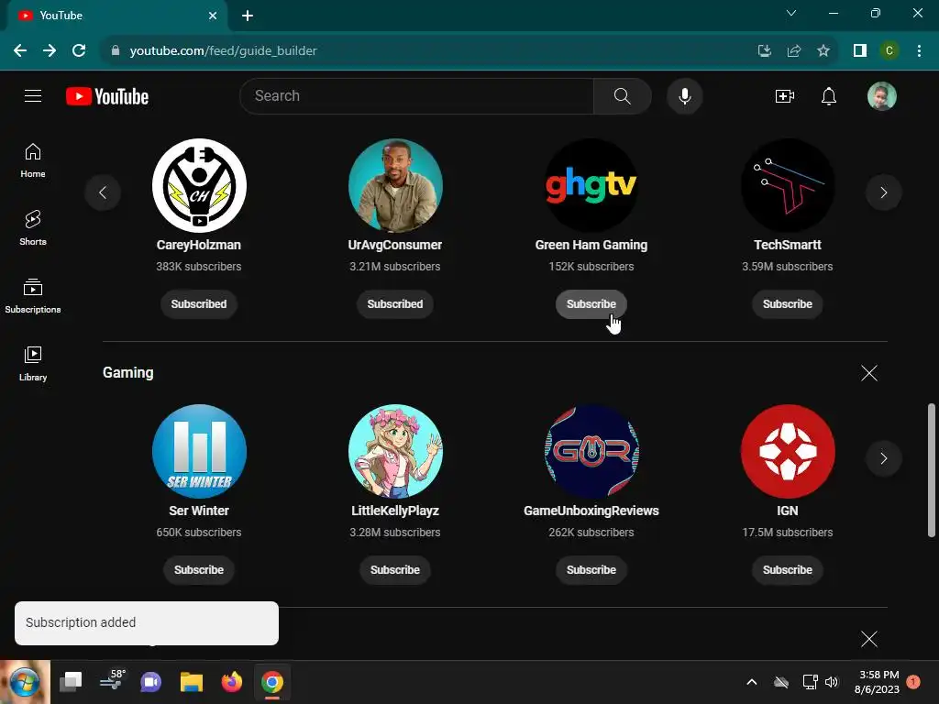Open UrAvgConsumer channel avatar
939x704 pixels.
coord(395,185)
